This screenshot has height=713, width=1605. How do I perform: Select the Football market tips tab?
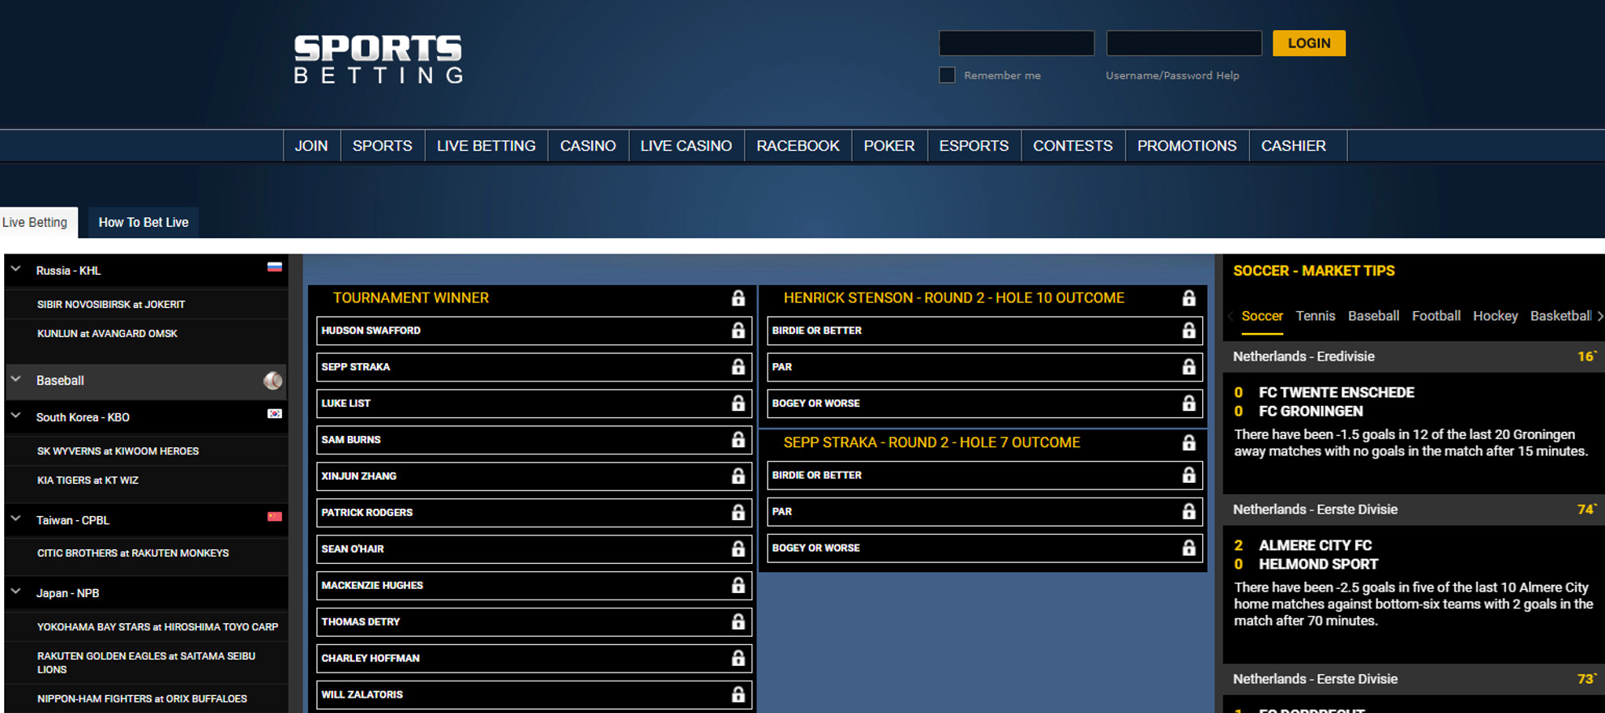pyautogui.click(x=1436, y=316)
